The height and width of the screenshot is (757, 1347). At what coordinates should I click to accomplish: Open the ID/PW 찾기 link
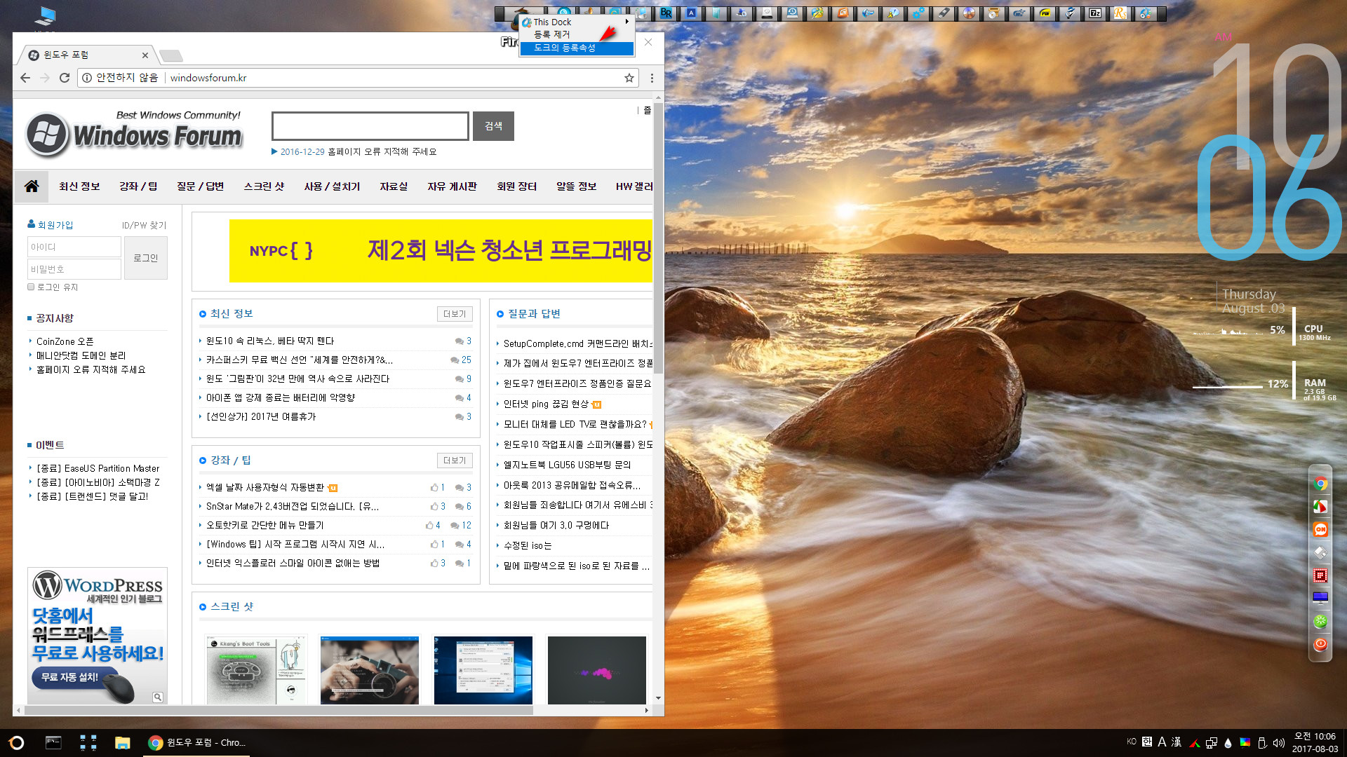click(x=144, y=225)
